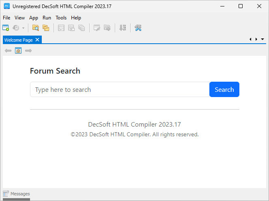Open the View menu
Image resolution: width=269 pixels, height=201 pixels.
pyautogui.click(x=19, y=18)
